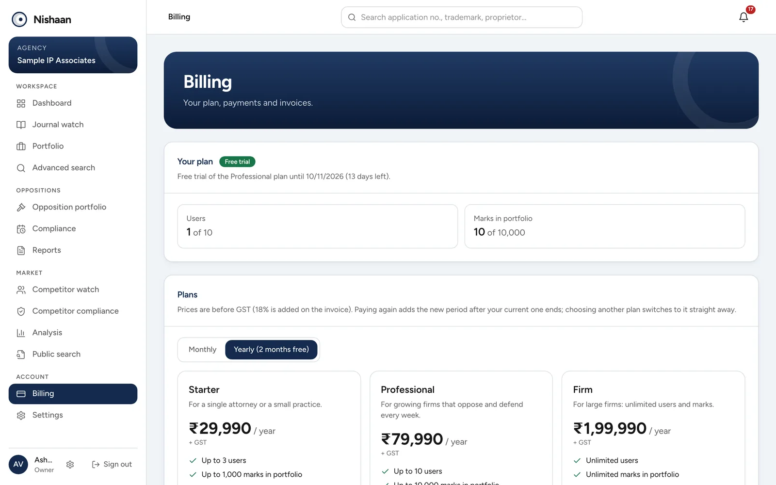Screen dimensions: 776x485
Task: Click the Professional plan heading
Action: (407, 390)
